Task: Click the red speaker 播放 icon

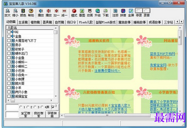Action: 49,11
